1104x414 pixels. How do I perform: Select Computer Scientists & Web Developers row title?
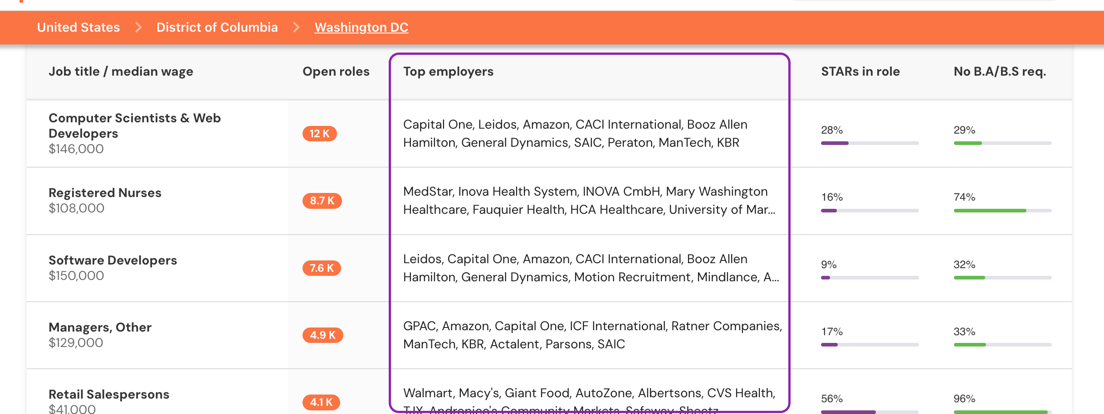coord(135,125)
